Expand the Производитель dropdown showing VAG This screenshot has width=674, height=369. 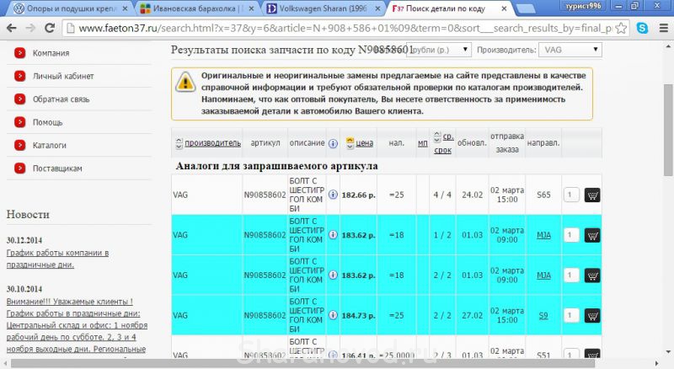(x=570, y=50)
